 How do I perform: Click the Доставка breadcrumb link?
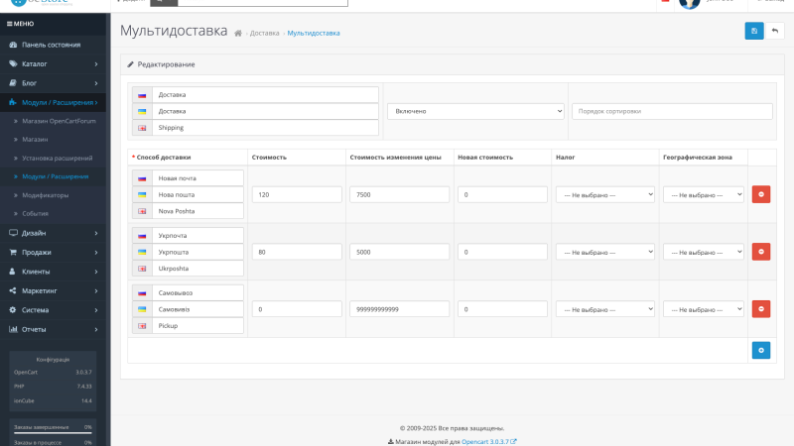pos(264,33)
